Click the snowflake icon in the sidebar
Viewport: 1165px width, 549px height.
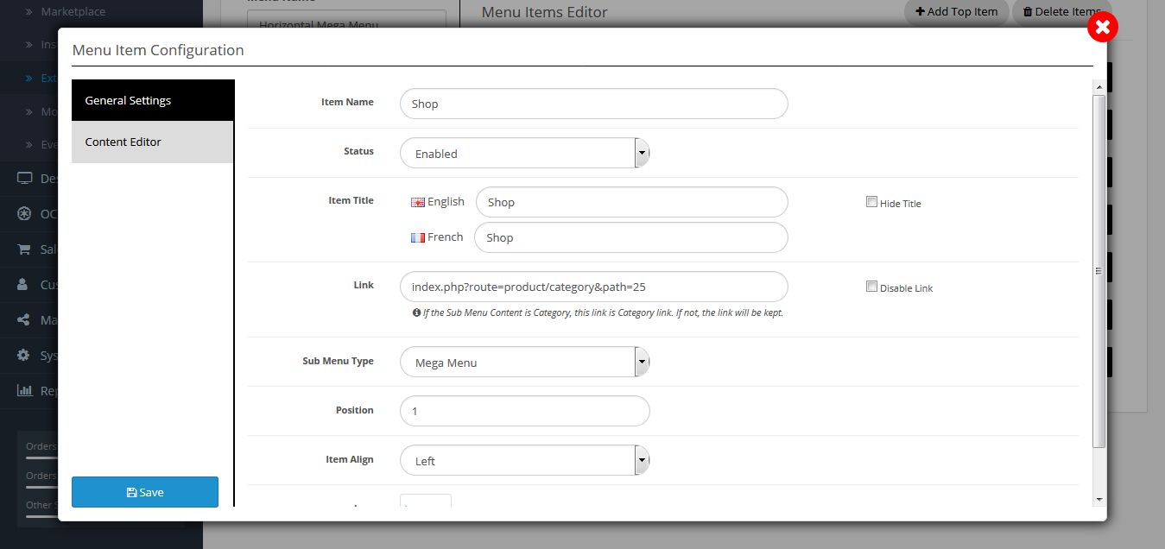(x=24, y=214)
